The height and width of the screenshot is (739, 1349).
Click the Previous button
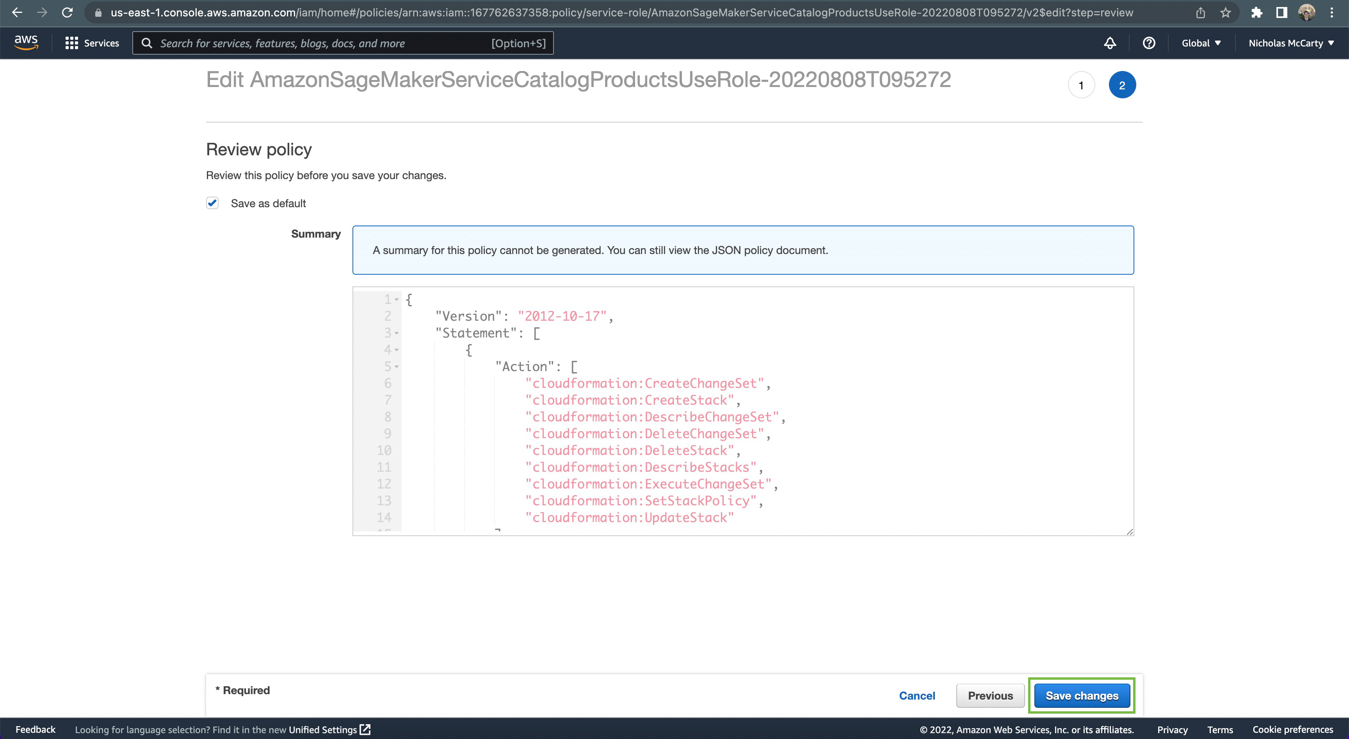(x=990, y=696)
